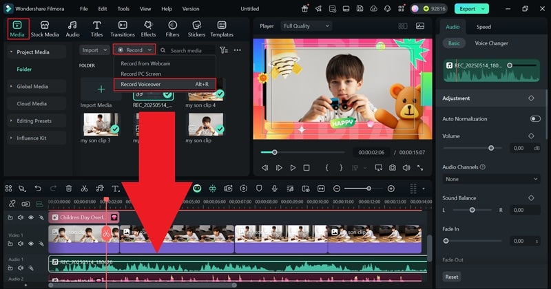
Task: Seek using the player progress slider
Action: pos(302,152)
